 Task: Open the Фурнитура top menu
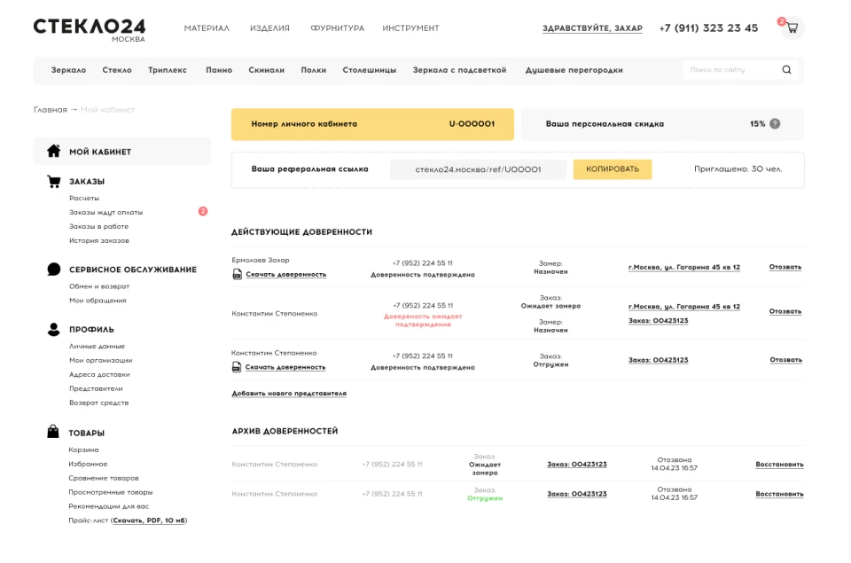(x=337, y=28)
